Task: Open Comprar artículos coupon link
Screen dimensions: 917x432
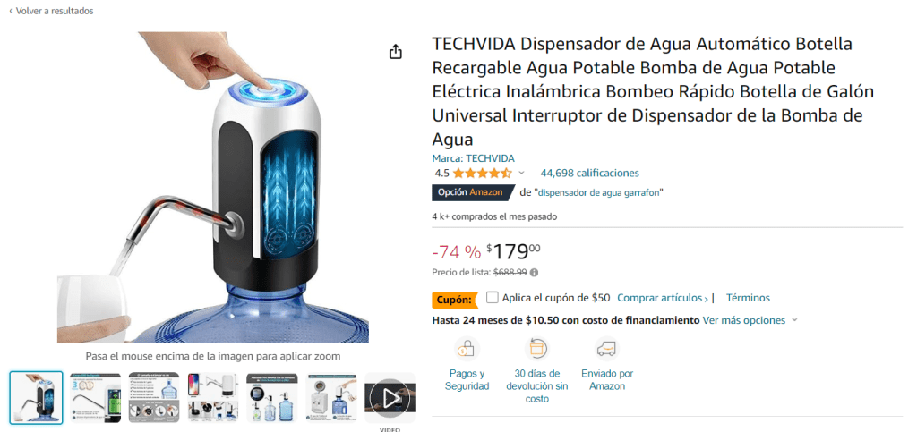Action: point(663,298)
